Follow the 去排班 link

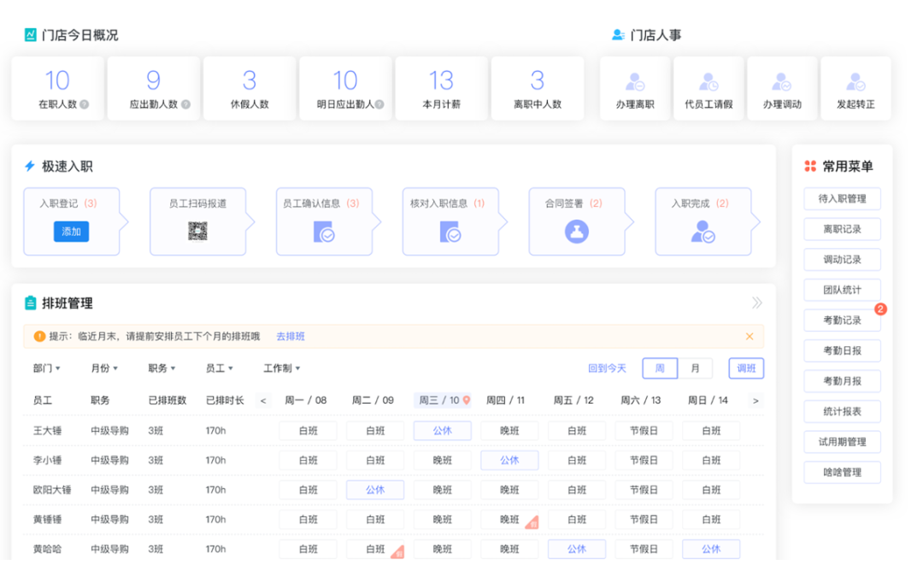pyautogui.click(x=291, y=337)
